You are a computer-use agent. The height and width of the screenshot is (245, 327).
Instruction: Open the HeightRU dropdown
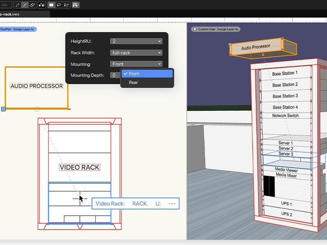point(136,41)
